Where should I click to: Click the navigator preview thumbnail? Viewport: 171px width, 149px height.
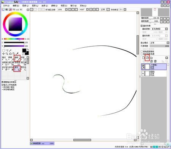155,12
